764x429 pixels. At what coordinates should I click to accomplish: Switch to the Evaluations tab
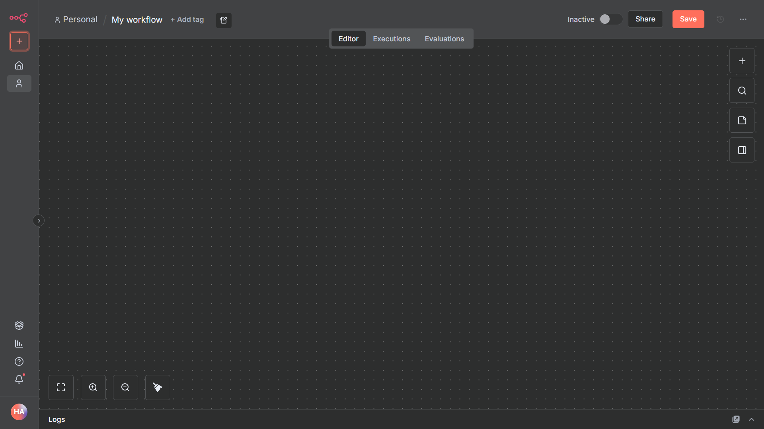tap(444, 39)
